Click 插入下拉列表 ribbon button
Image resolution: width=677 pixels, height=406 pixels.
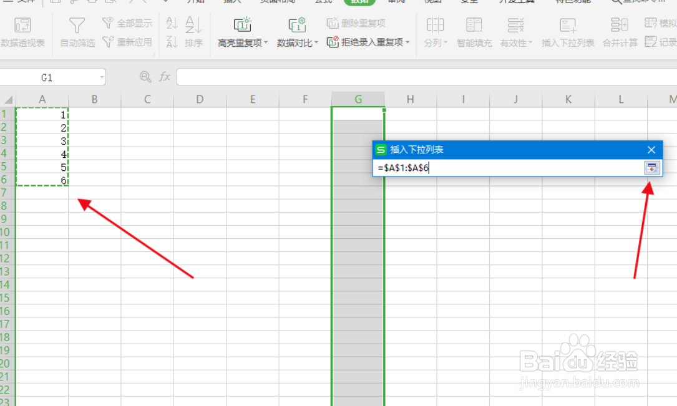point(568,32)
